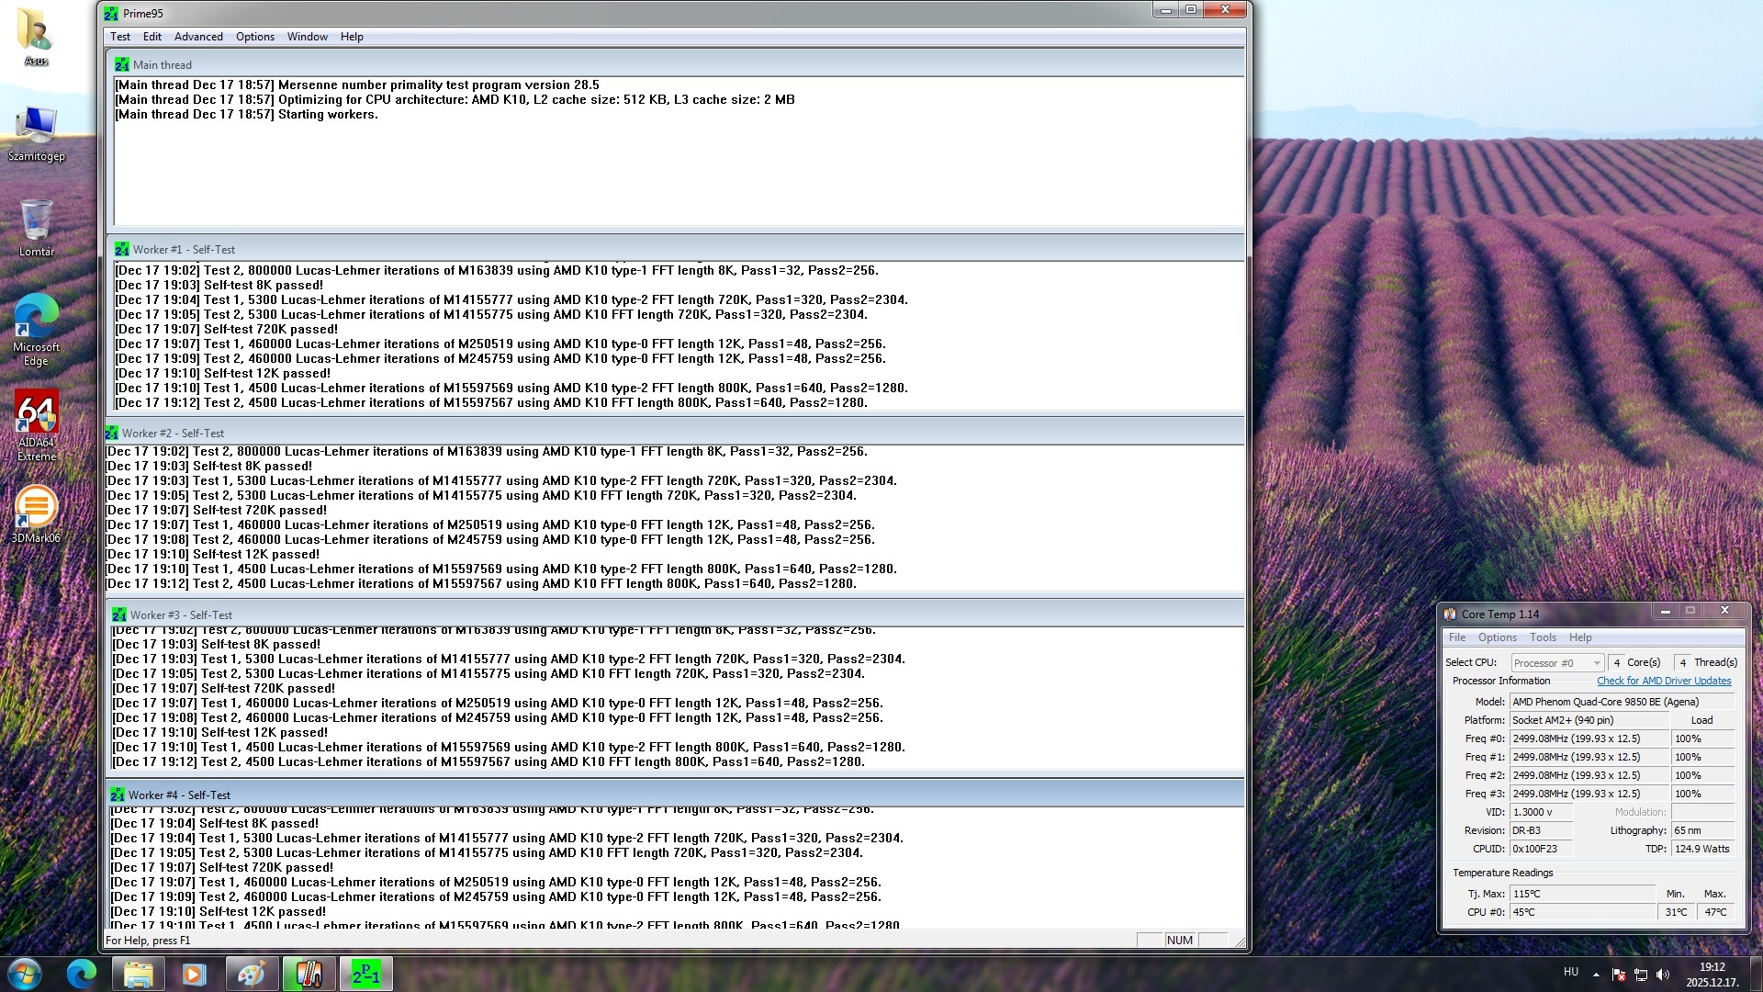Click the Worker #1 Self-Test window icon
The width and height of the screenshot is (1763, 992).
121,249
